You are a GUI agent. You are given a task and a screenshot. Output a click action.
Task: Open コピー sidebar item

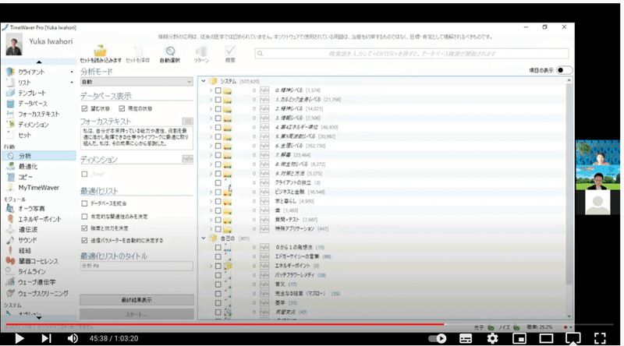[x=25, y=177]
